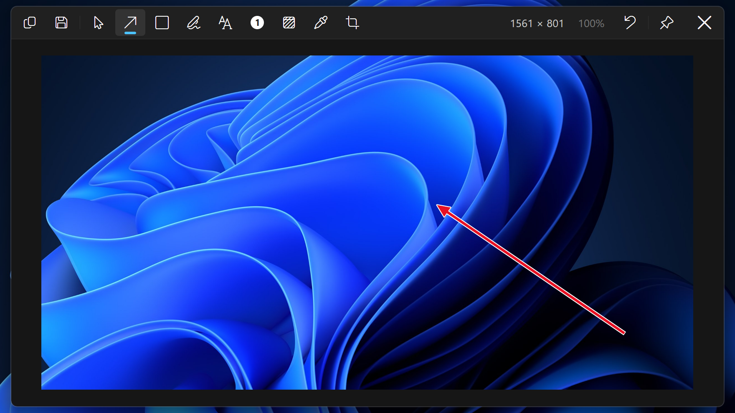735x413 pixels.
Task: Click the 100% zoom level
Action: [x=591, y=23]
